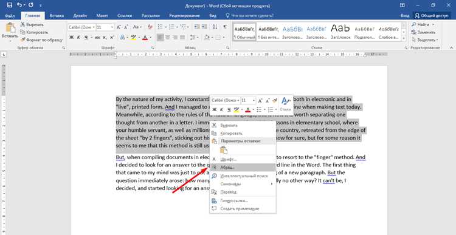456x235 pixels.
Task: Apply subscript from the ribbon
Action: [x=105, y=38]
